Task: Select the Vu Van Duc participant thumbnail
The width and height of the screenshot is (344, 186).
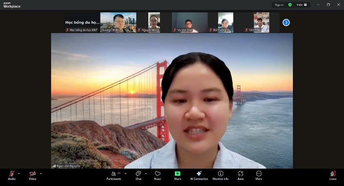Action: (189, 22)
